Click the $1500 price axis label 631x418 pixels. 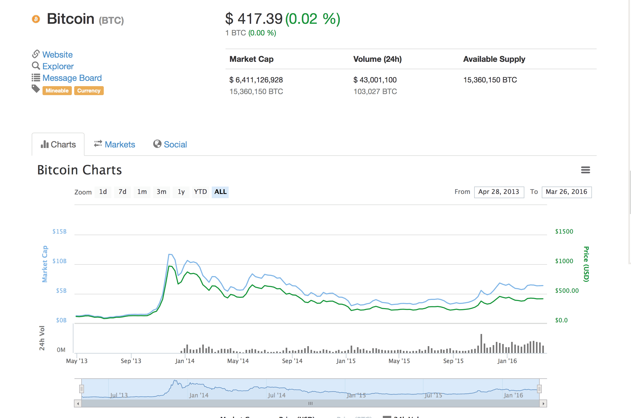(564, 231)
